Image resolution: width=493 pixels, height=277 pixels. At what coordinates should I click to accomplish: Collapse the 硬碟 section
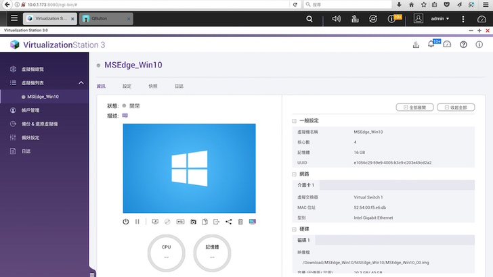tap(285, 229)
